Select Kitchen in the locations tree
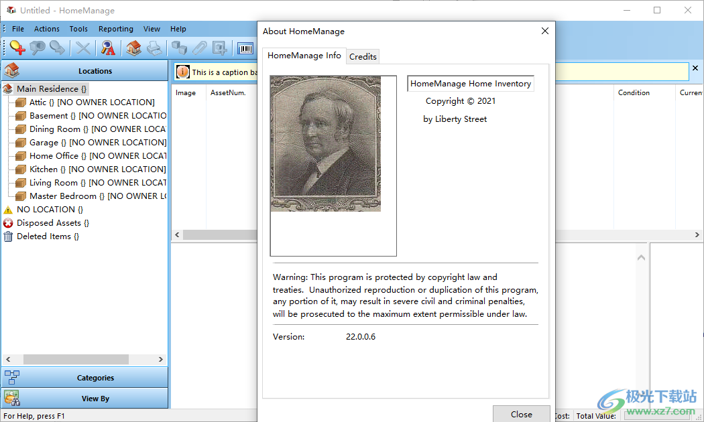Image resolution: width=704 pixels, height=422 pixels. coord(44,169)
